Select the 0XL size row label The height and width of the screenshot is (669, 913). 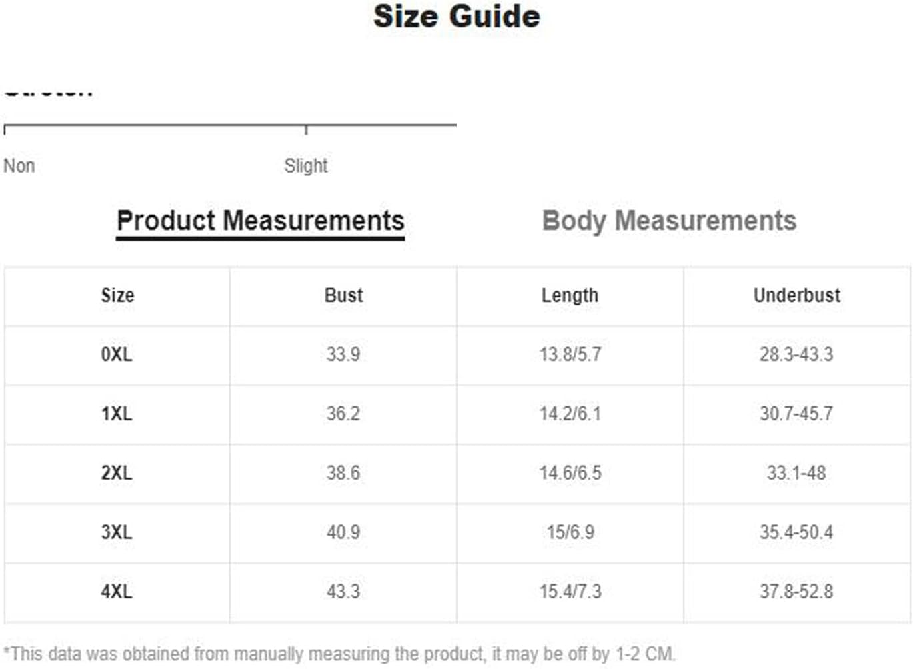click(x=117, y=354)
